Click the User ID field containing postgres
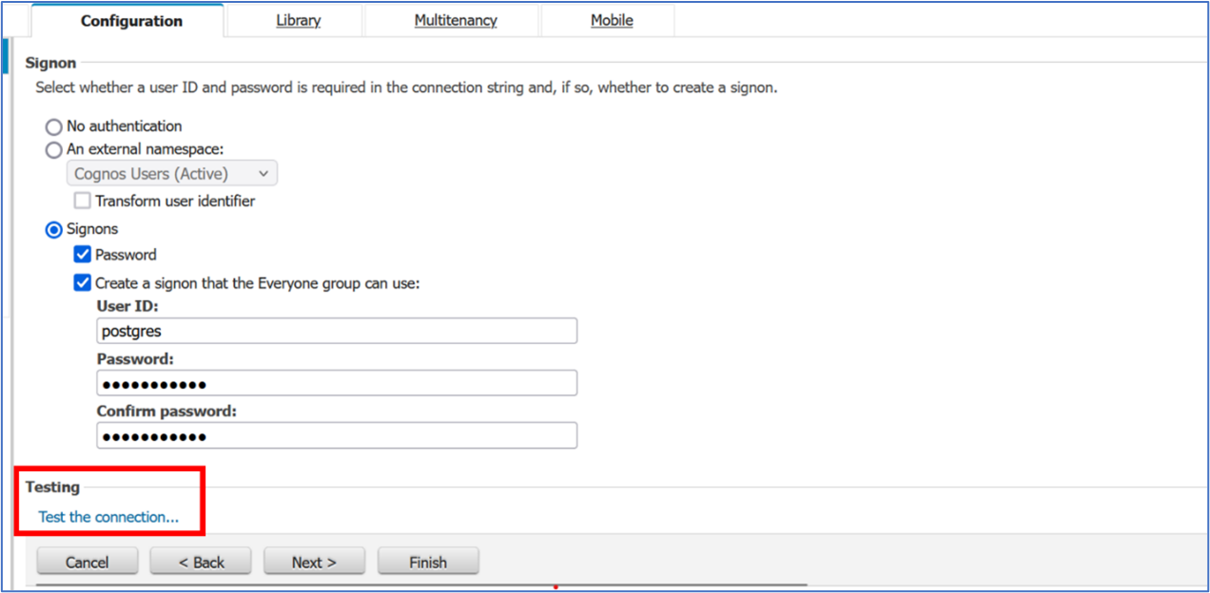 [x=337, y=331]
